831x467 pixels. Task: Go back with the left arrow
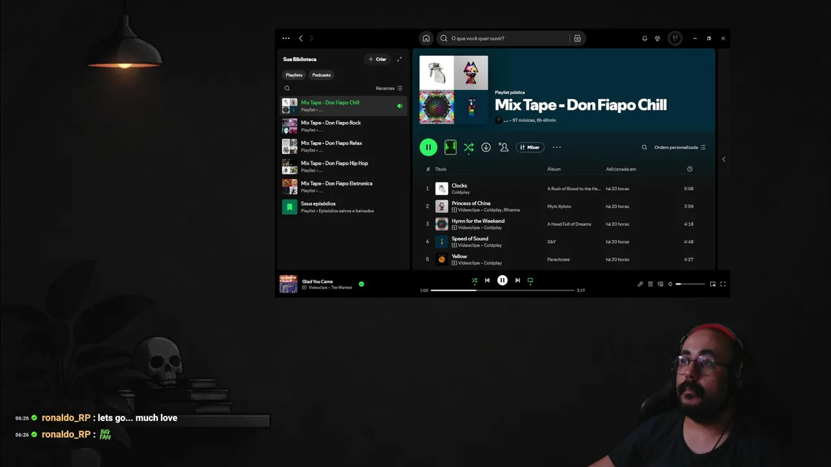point(301,38)
